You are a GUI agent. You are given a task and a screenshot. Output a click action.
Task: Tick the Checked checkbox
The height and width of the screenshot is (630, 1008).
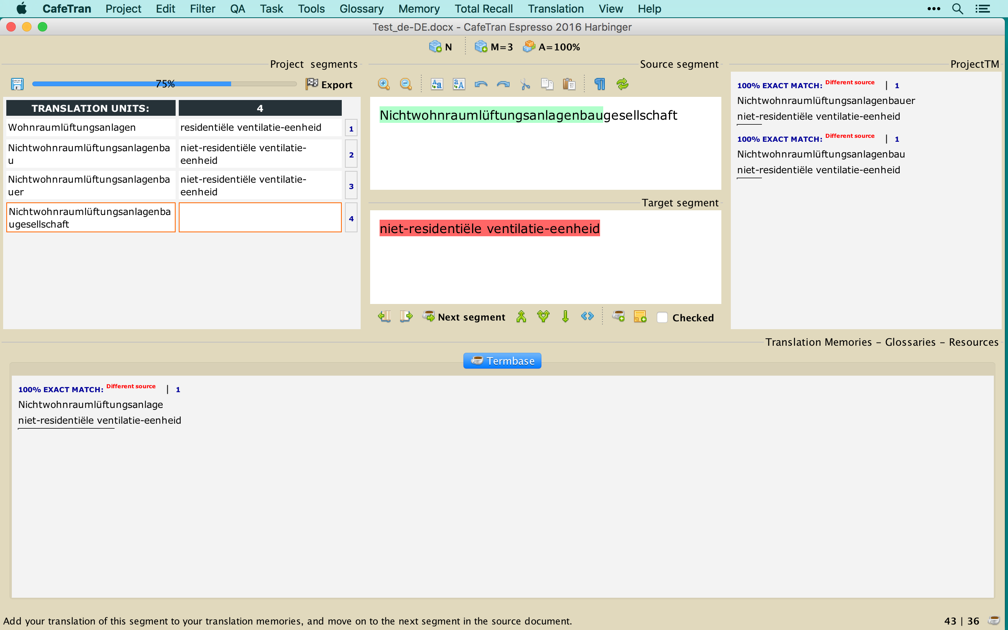[x=661, y=317]
